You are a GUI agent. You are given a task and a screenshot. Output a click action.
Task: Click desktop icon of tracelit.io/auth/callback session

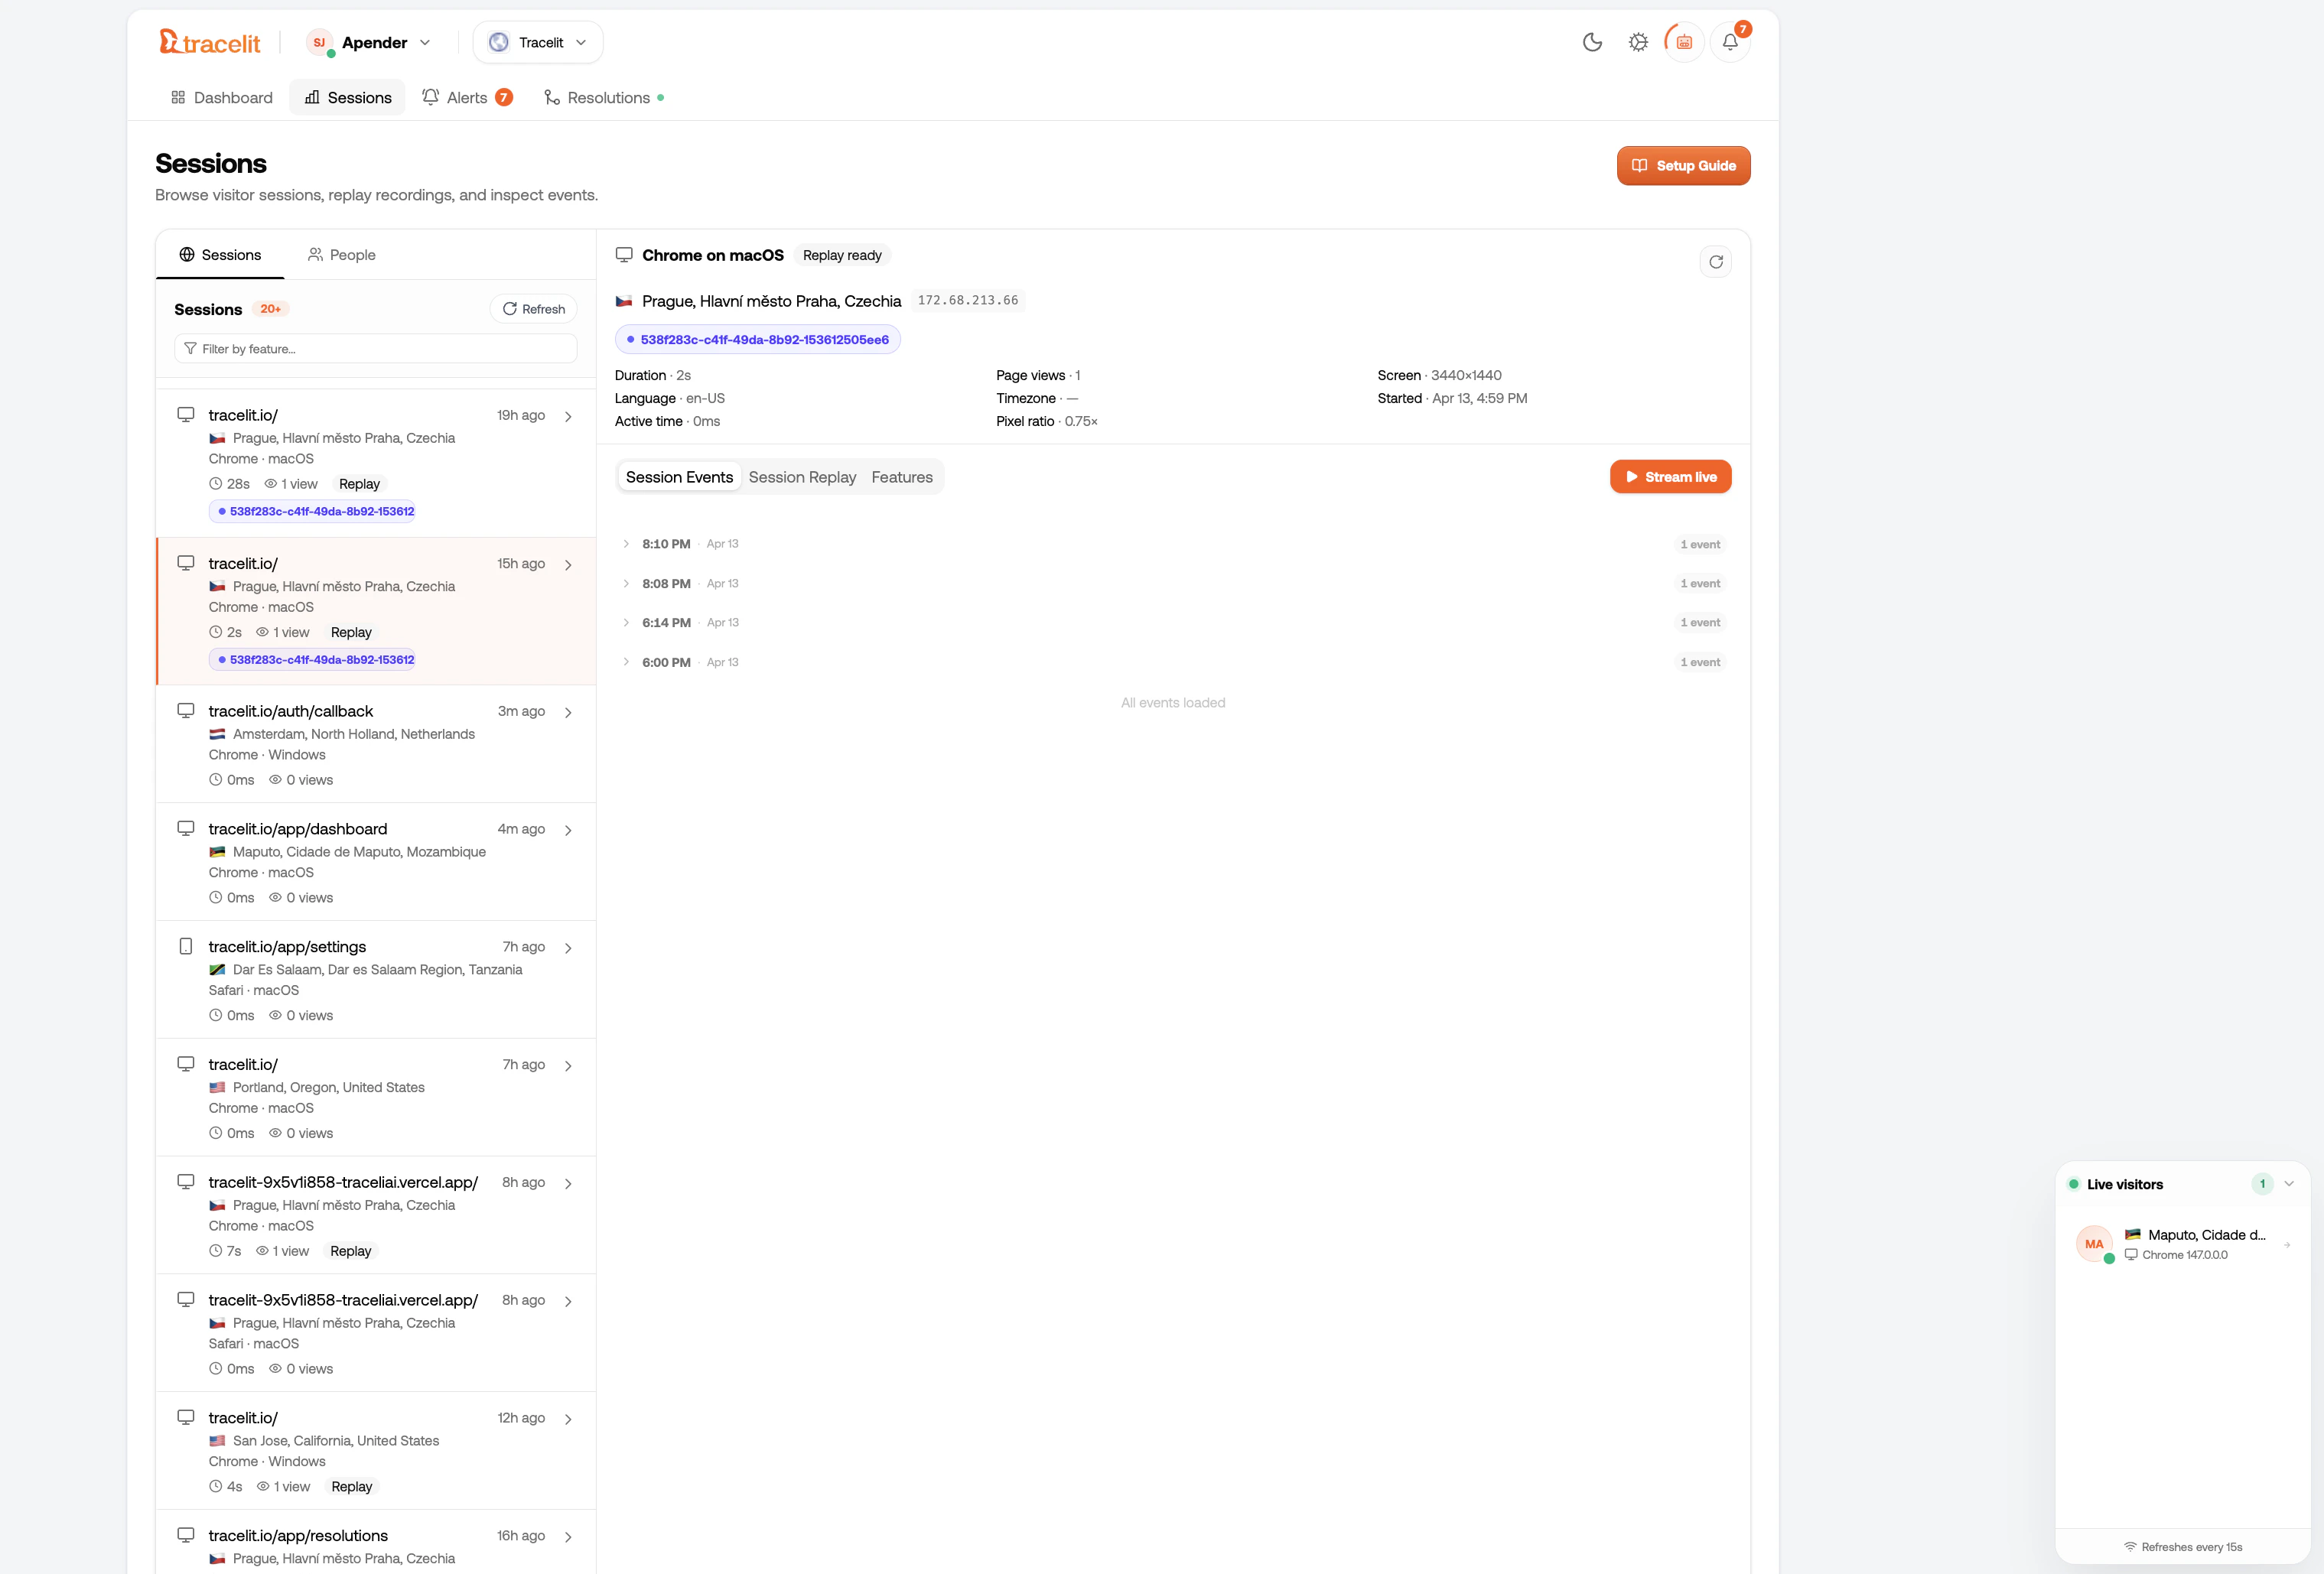coord(186,711)
